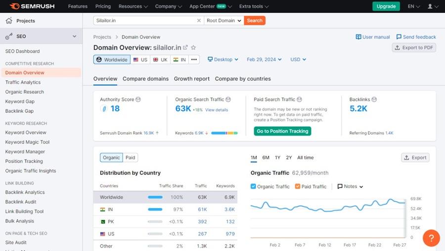Select the Worldwide database
This screenshot has width=445, height=251.
coord(112,60)
